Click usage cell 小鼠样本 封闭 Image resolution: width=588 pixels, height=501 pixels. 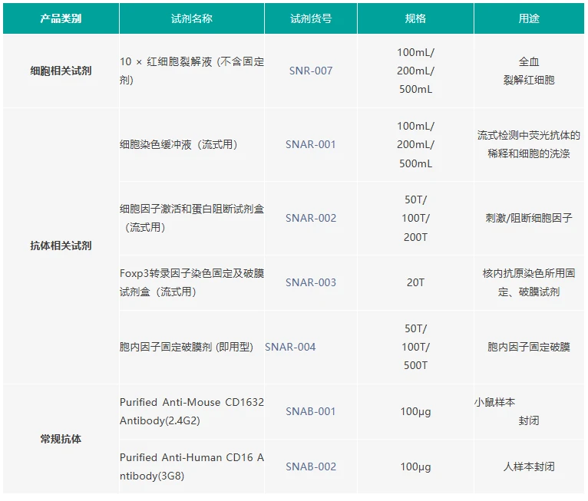(529, 411)
